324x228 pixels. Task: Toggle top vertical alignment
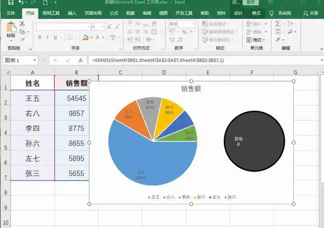[130, 23]
